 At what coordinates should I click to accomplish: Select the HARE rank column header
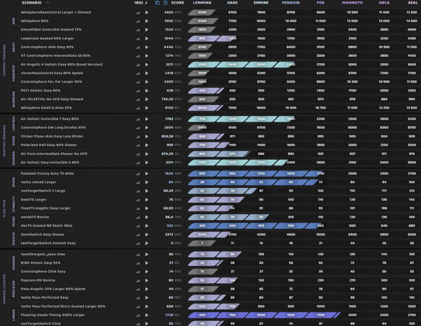(232, 3)
